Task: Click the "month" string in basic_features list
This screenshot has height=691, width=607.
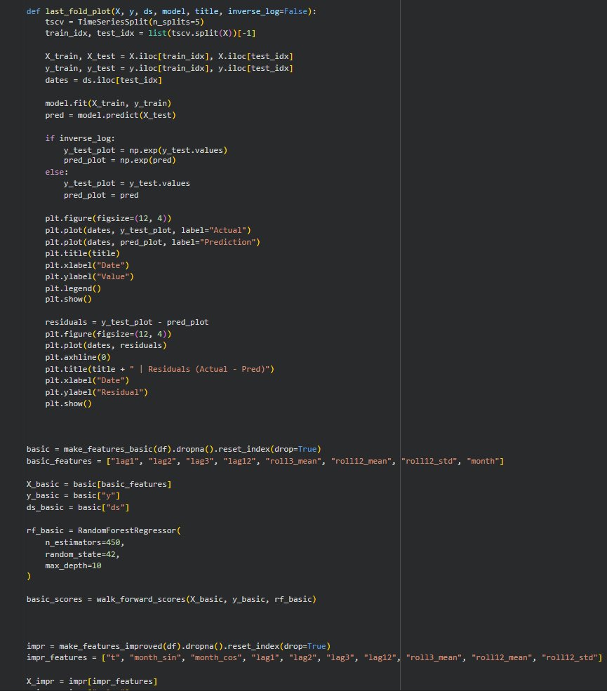Action: [483, 461]
